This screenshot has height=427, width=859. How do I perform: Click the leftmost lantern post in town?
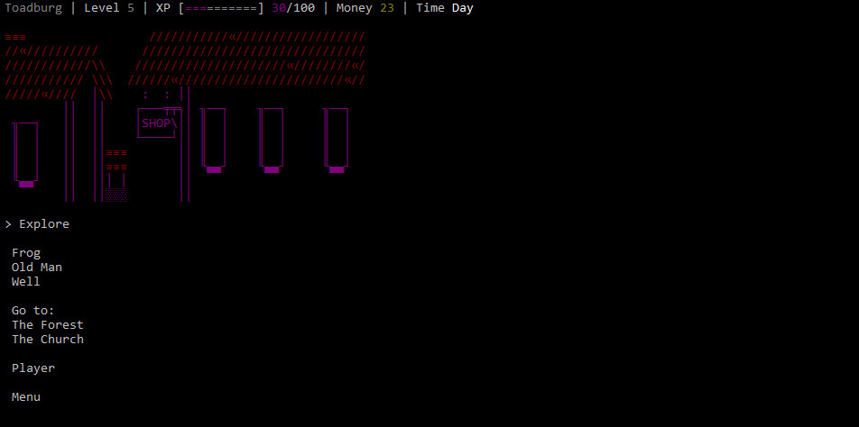pyautogui.click(x=26, y=153)
